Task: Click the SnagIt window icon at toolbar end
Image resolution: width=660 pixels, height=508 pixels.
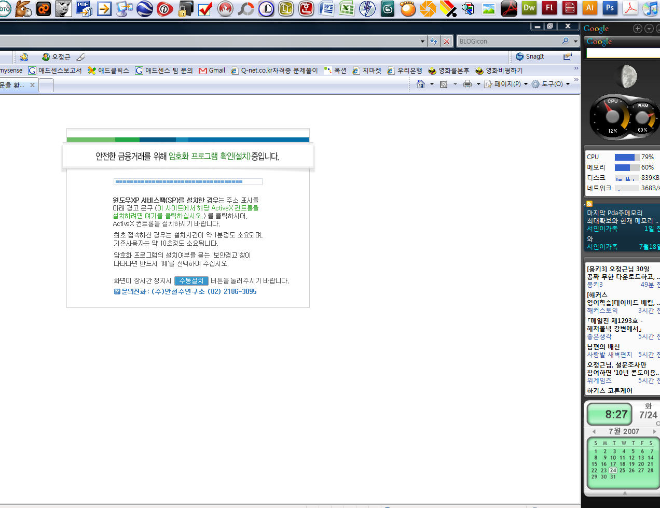Action: click(568, 57)
